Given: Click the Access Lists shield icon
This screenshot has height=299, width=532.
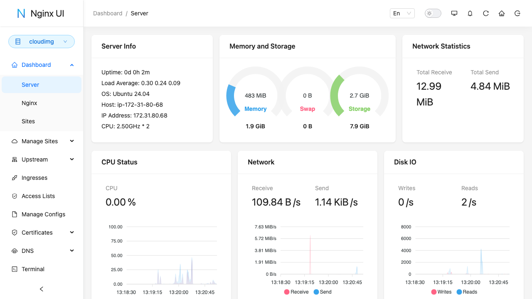Looking at the screenshot, I should click(15, 196).
